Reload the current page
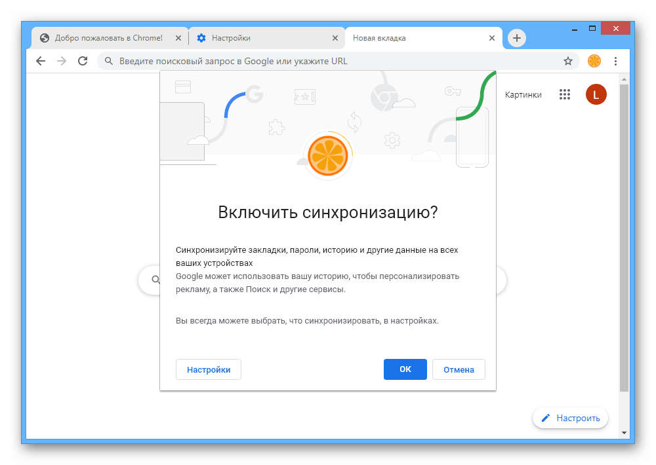The height and width of the screenshot is (465, 656). tap(83, 61)
